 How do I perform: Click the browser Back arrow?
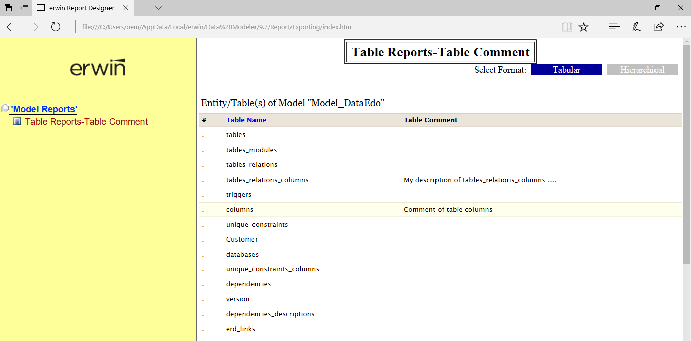click(x=11, y=27)
